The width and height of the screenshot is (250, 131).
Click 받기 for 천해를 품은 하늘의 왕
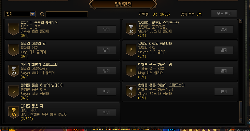pos(224,71)
